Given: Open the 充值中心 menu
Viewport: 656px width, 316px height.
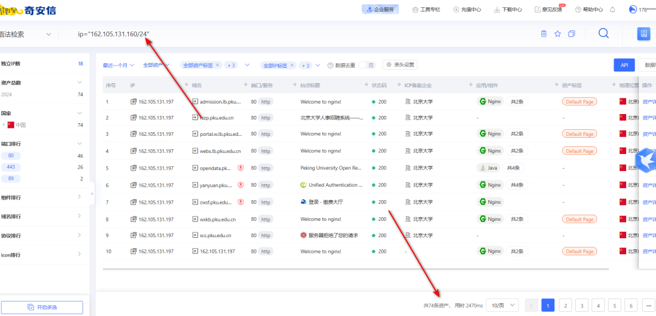Looking at the screenshot, I should click(467, 10).
